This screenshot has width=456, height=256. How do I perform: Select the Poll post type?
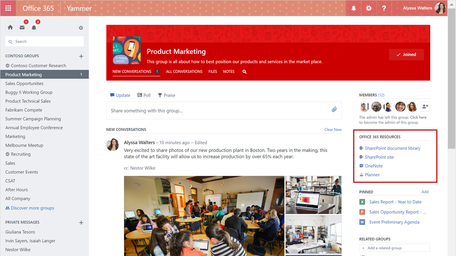tap(144, 95)
